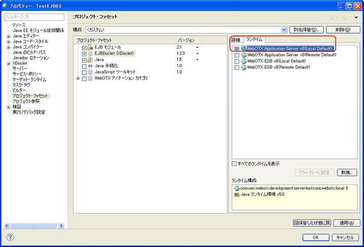Screen dimensions: 364x247
Task: Toggle すべてのランタイムを表示 checkbox
Action: point(234,163)
